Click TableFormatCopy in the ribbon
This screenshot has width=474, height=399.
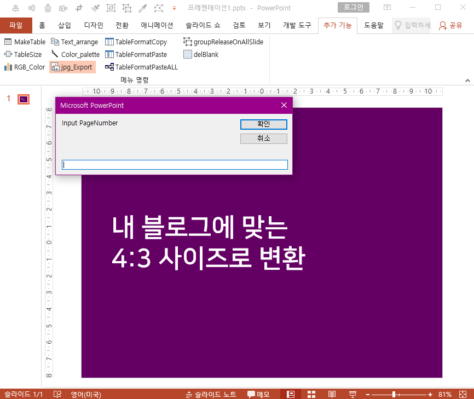pyautogui.click(x=136, y=42)
